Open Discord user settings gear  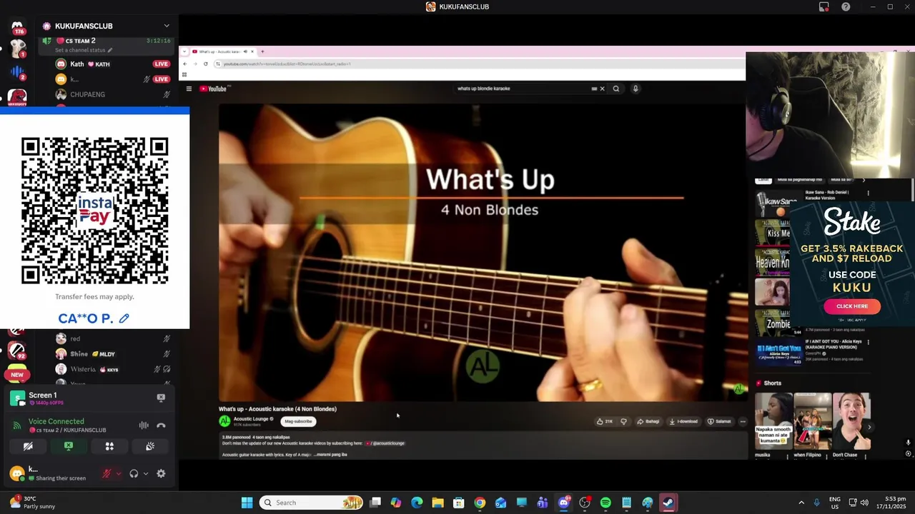point(161,473)
